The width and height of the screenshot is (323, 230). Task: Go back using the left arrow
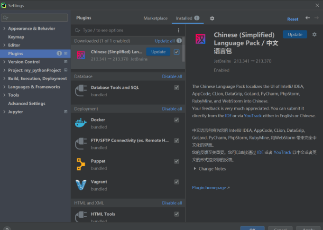(x=307, y=18)
